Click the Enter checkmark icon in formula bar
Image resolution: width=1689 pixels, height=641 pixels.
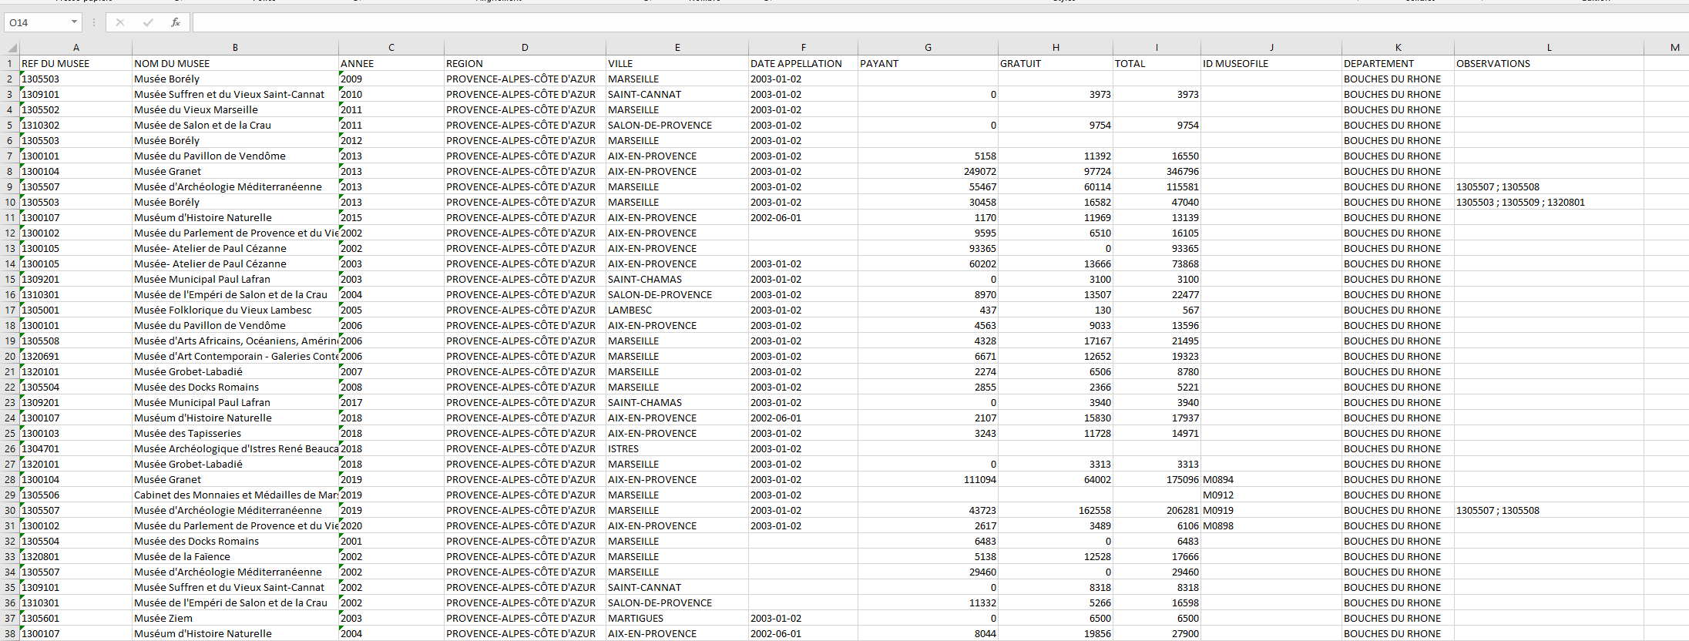click(148, 22)
